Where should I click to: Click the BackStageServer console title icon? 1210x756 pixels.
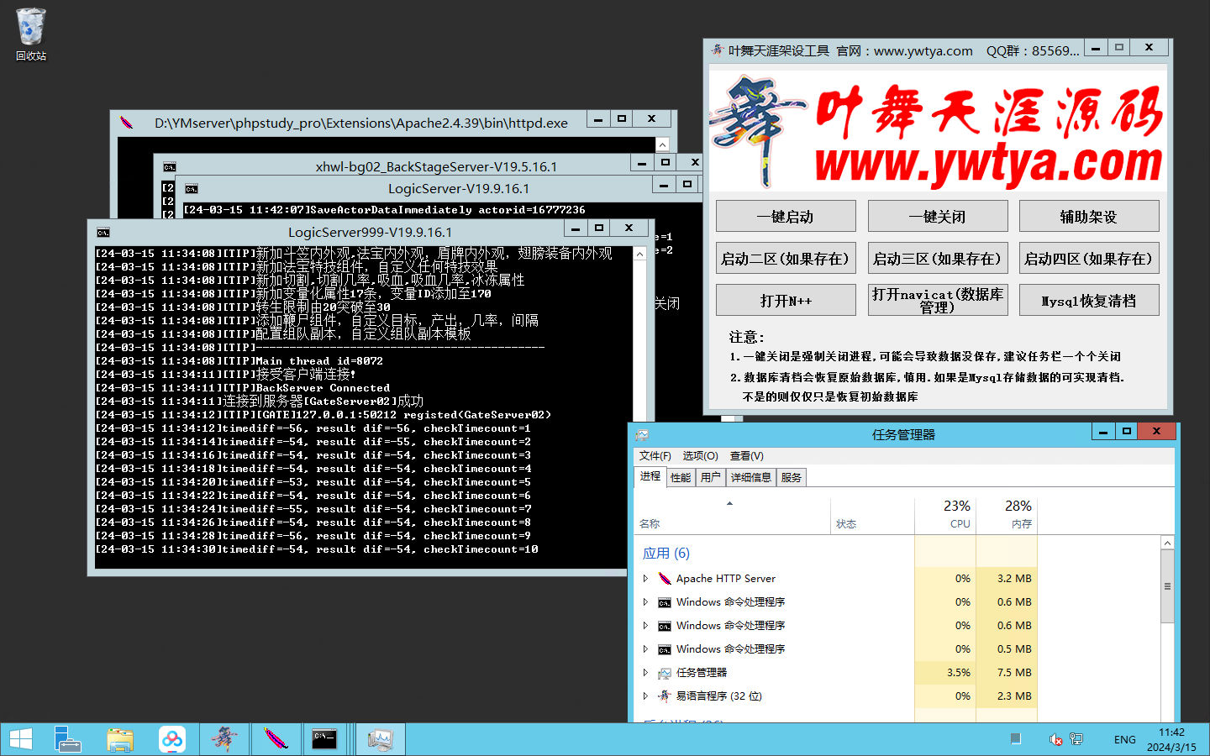coord(170,167)
